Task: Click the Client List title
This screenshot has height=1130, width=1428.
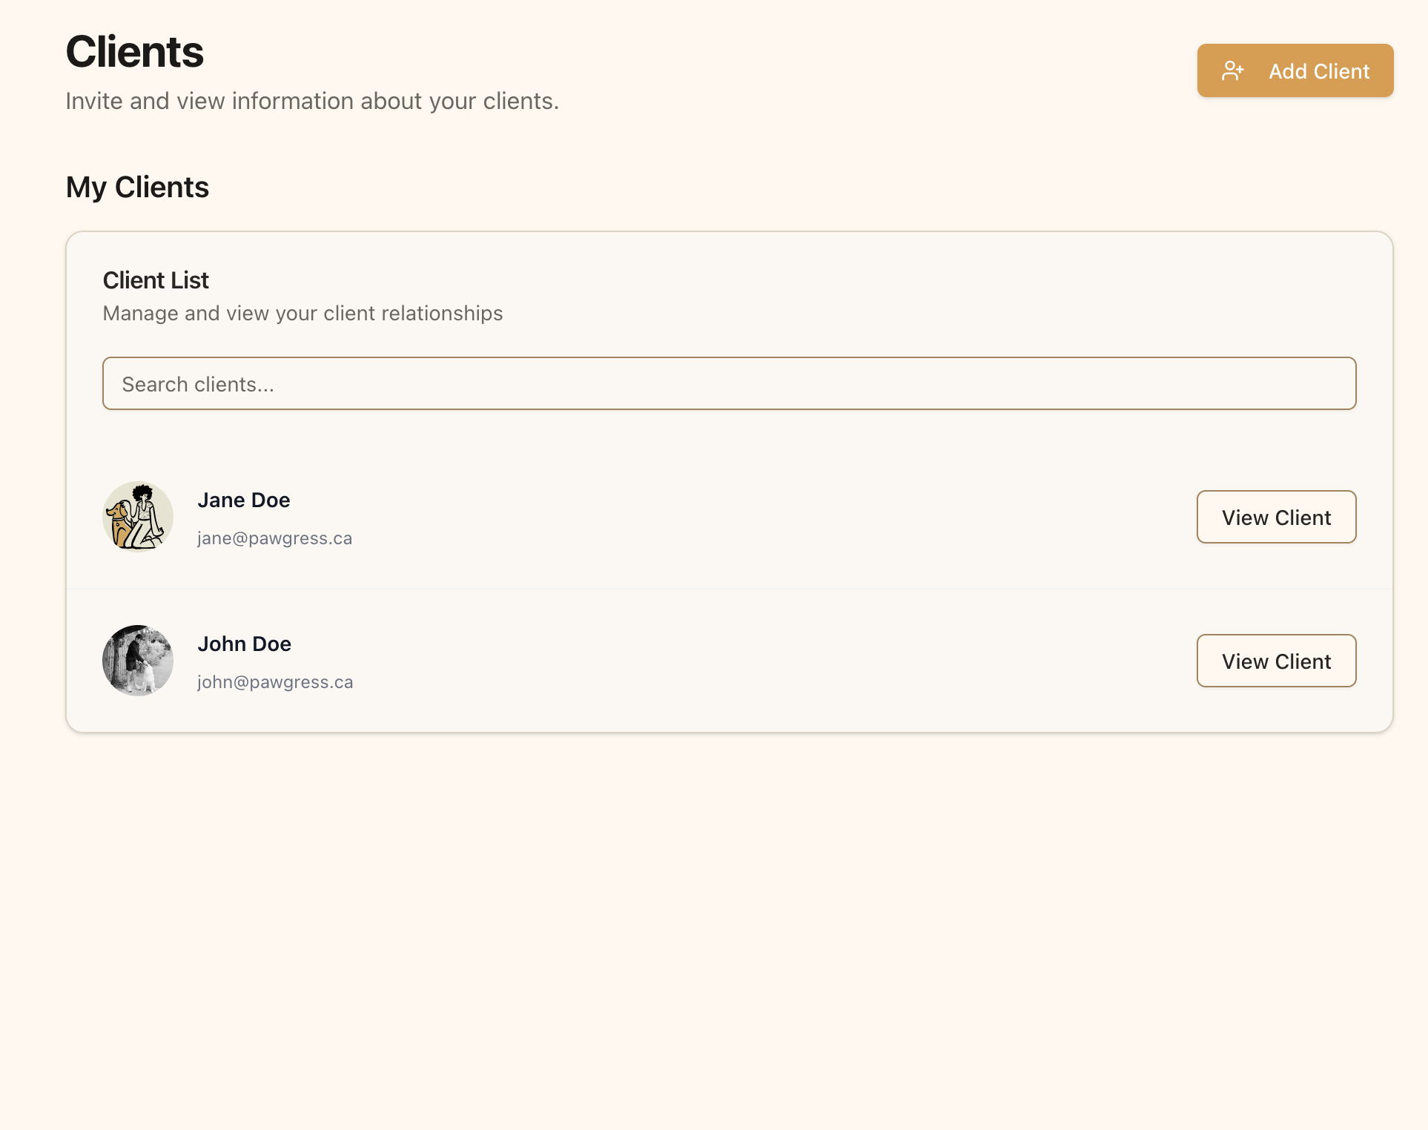Action: point(155,280)
